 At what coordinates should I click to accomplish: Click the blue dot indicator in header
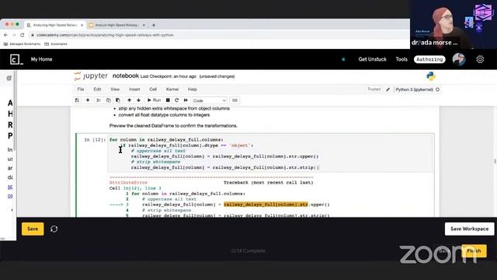click(343, 59)
